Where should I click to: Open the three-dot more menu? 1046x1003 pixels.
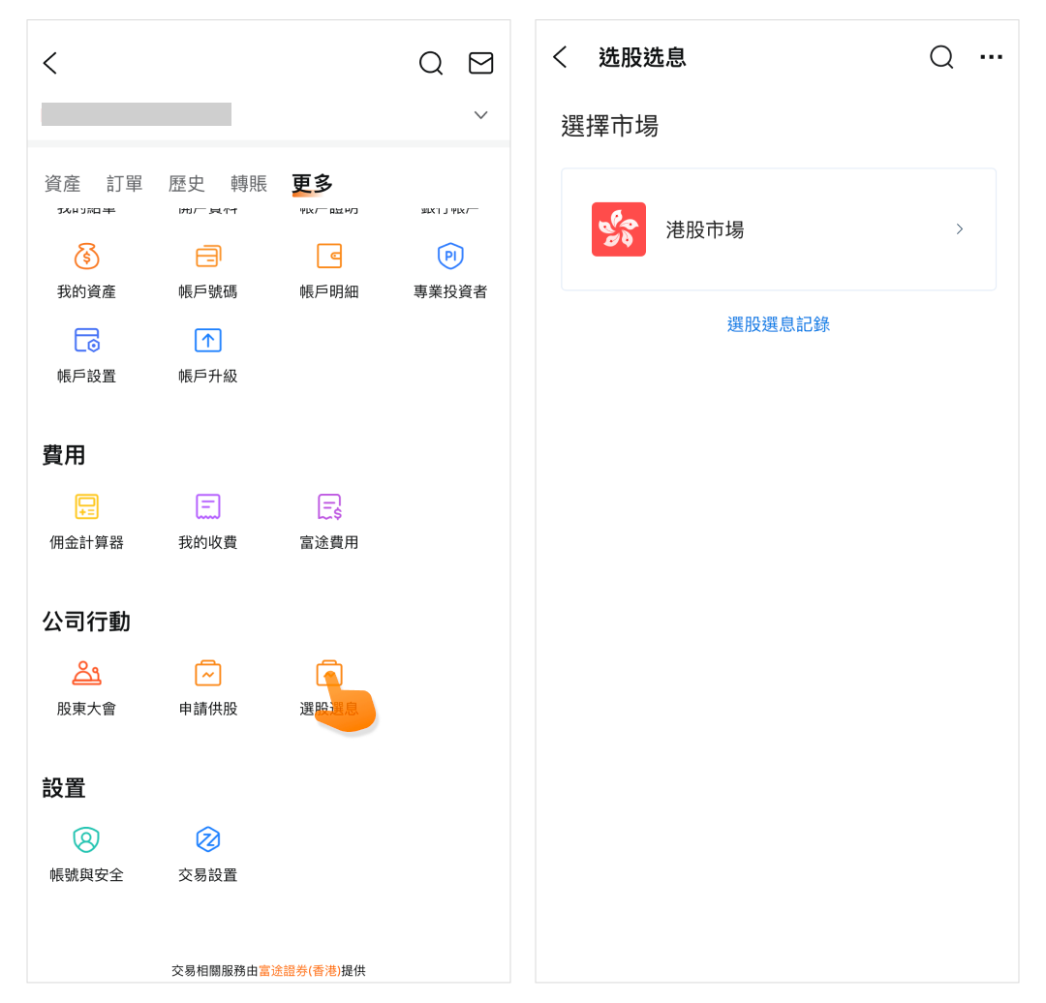(991, 58)
